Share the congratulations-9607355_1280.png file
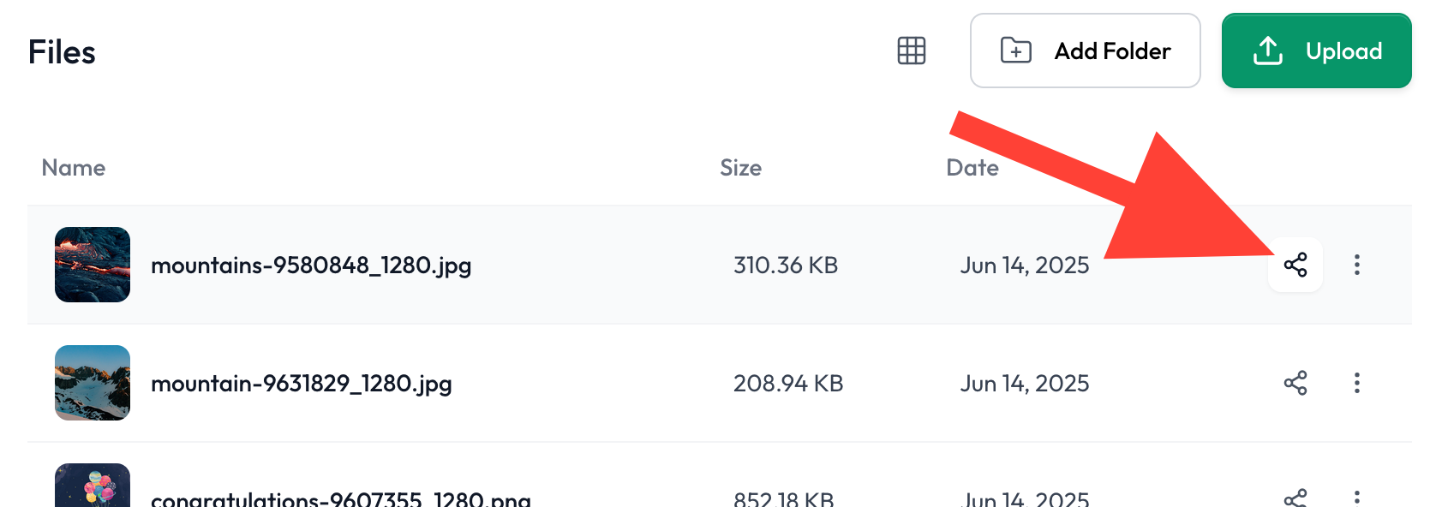This screenshot has height=507, width=1436. pyautogui.click(x=1295, y=498)
